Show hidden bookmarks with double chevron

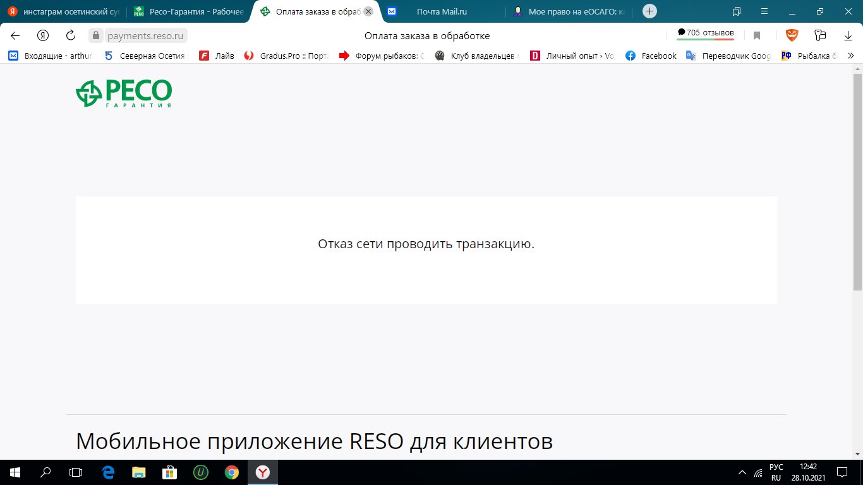850,56
